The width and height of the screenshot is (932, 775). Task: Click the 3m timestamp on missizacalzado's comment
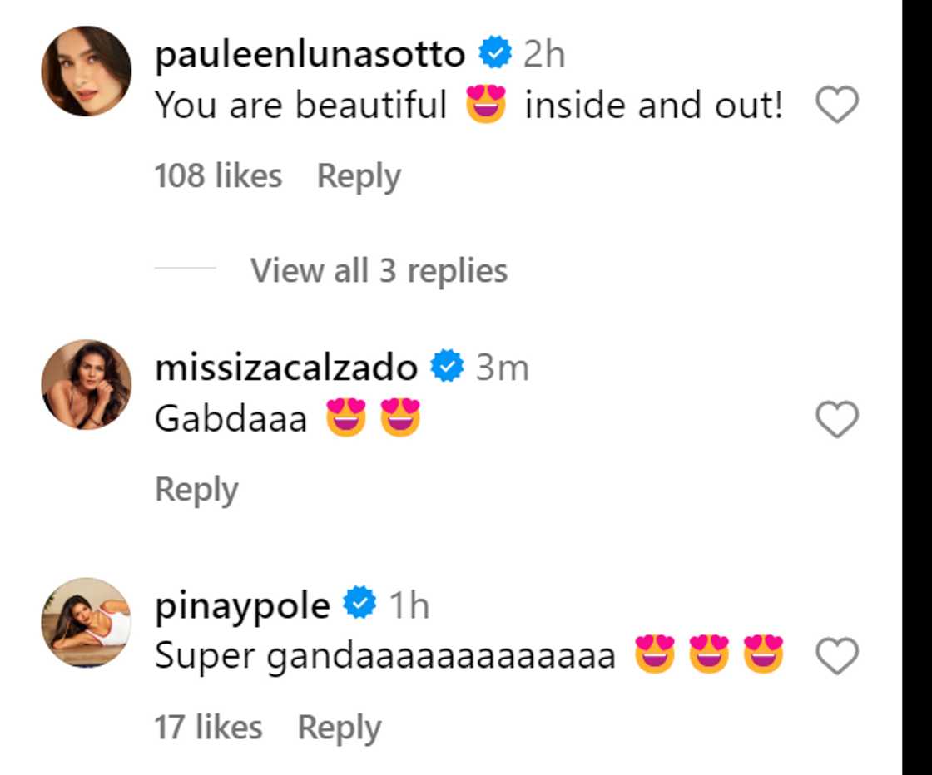tap(502, 367)
